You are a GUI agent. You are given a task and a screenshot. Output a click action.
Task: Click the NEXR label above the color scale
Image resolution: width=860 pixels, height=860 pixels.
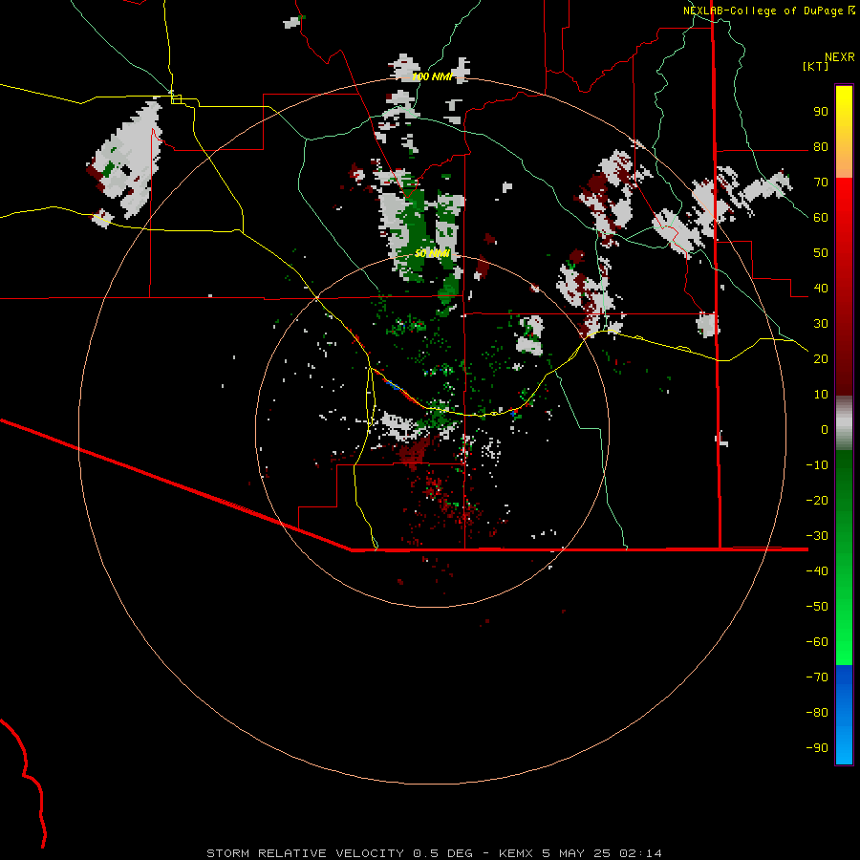(839, 57)
